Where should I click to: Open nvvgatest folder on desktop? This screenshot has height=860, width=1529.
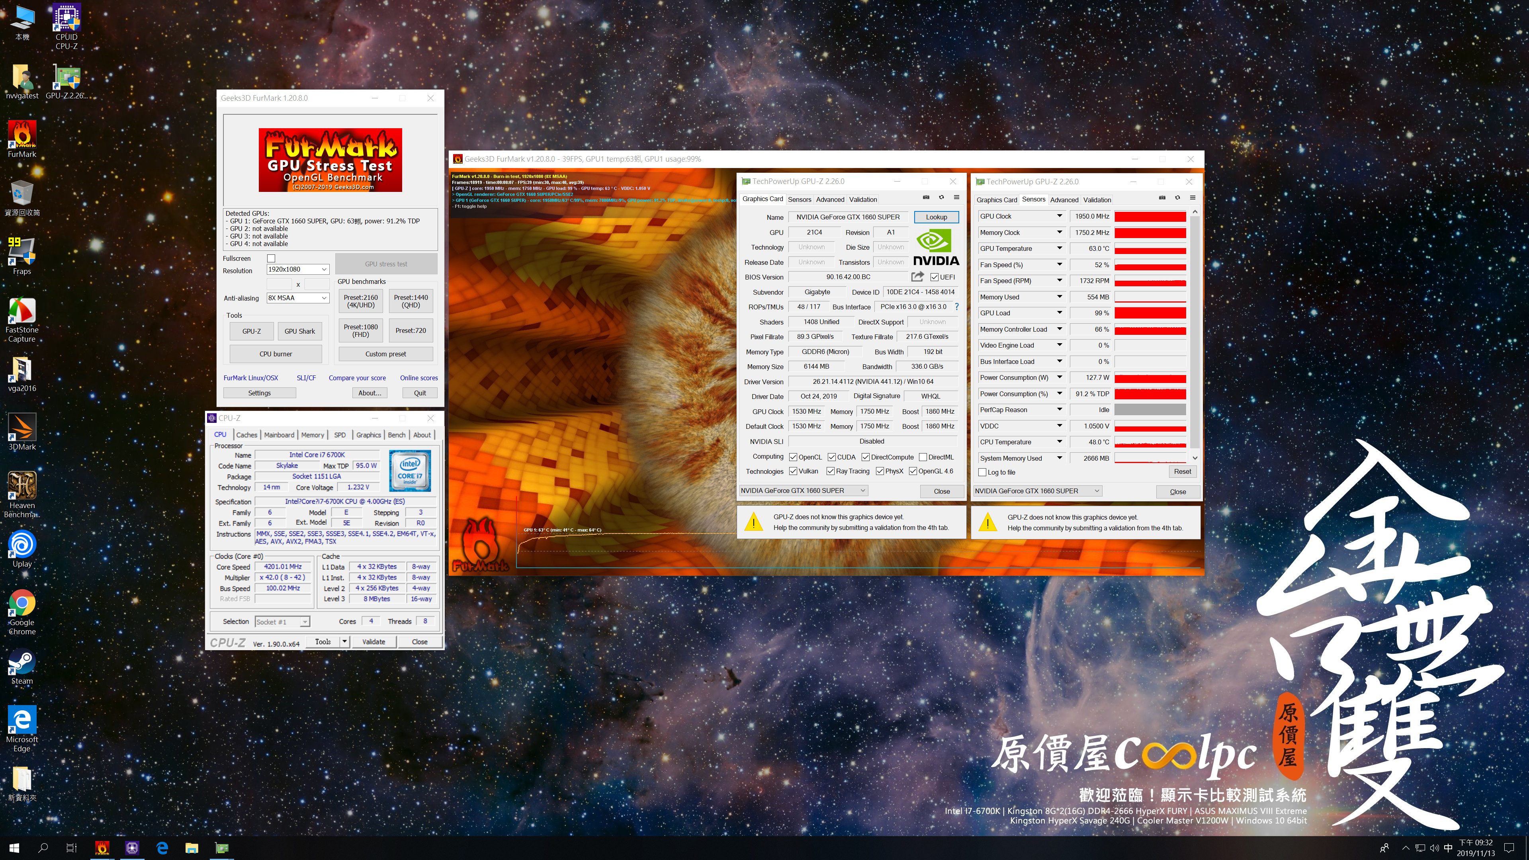coord(22,81)
